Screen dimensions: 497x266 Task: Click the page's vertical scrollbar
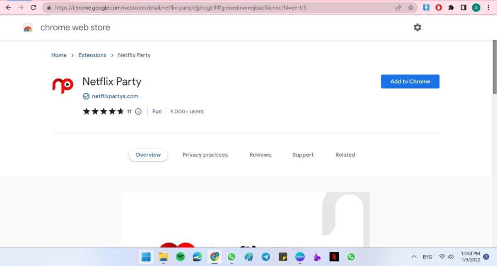[x=495, y=66]
